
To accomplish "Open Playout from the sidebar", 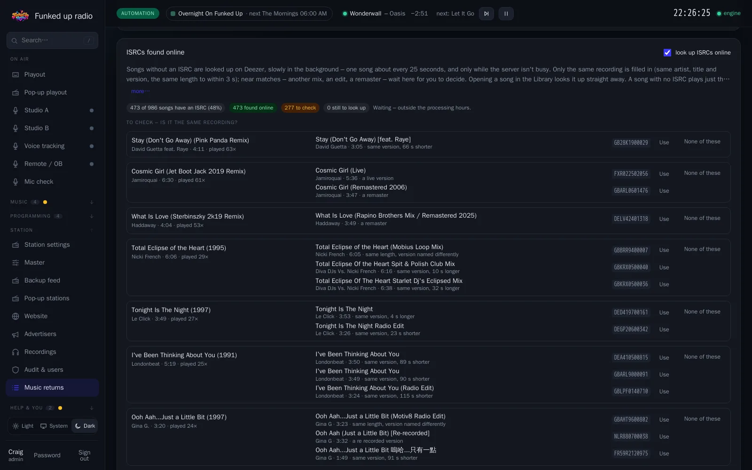I will tap(52, 75).
